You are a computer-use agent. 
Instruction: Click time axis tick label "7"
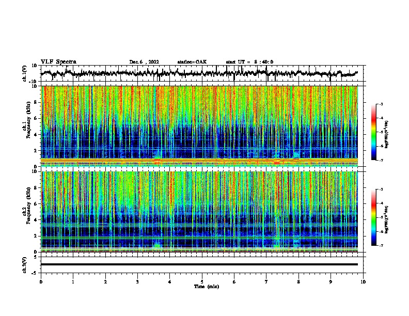(266, 281)
